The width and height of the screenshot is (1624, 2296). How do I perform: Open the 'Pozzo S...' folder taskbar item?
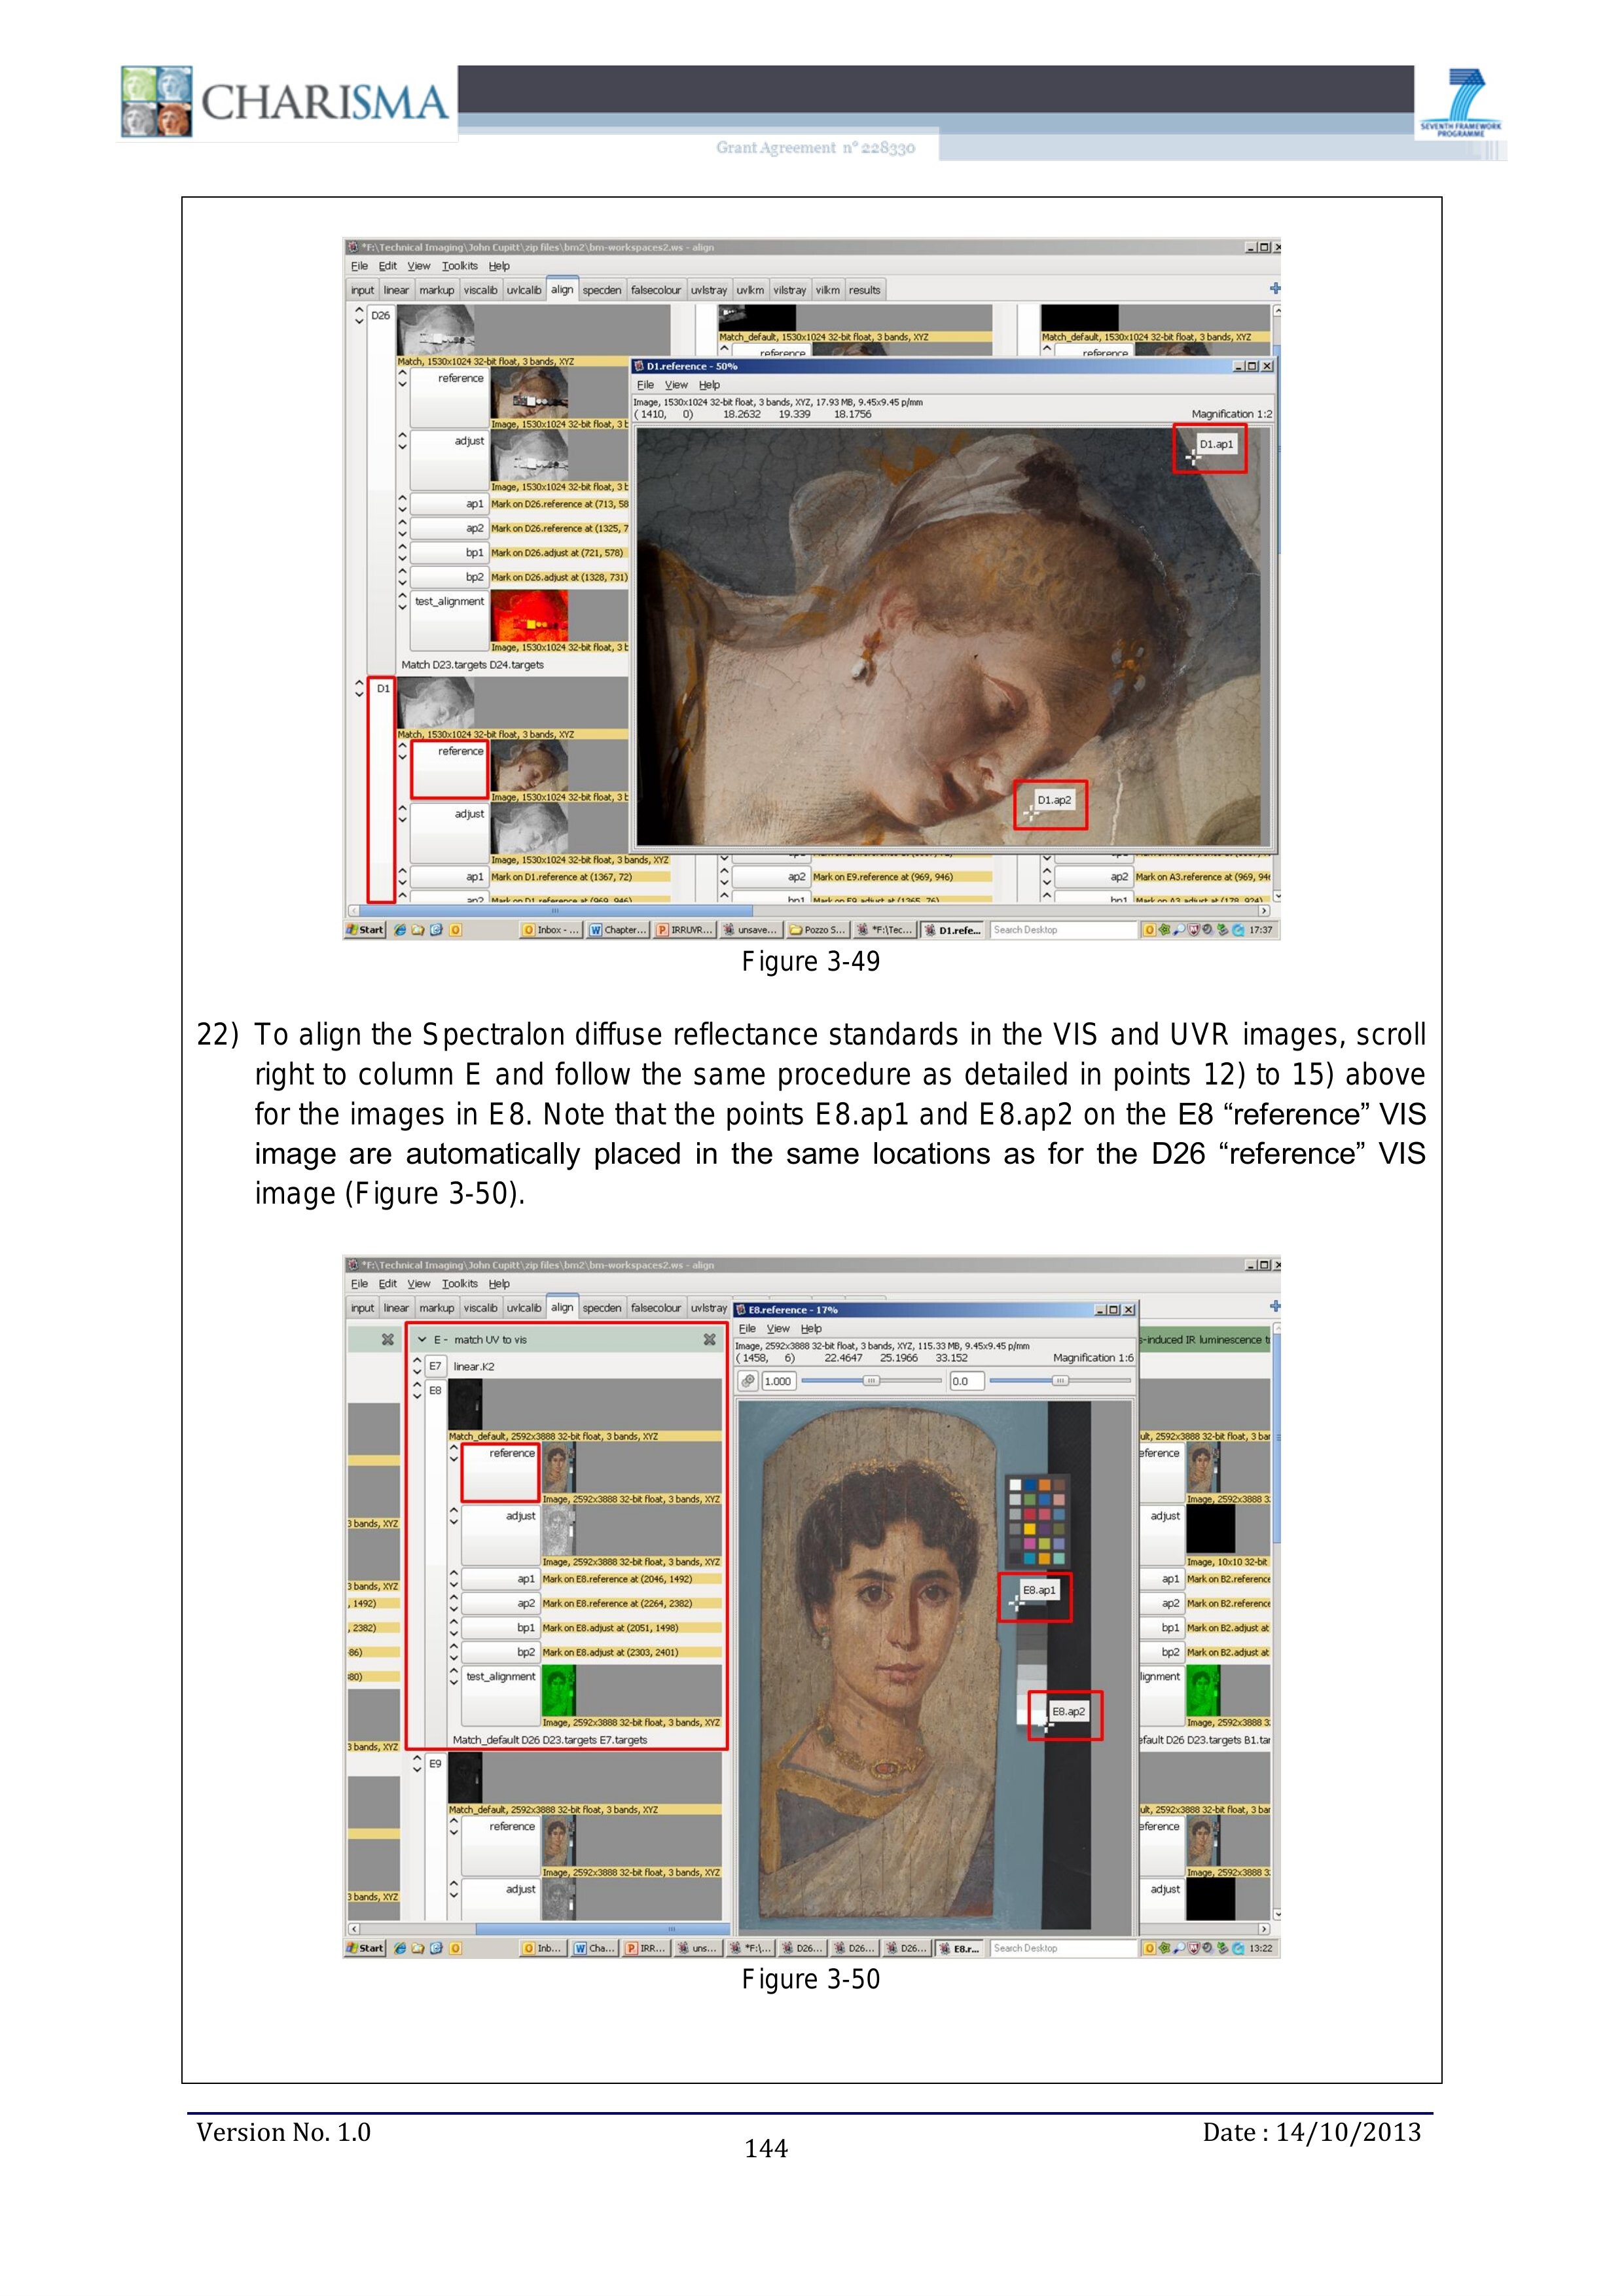pos(818,930)
